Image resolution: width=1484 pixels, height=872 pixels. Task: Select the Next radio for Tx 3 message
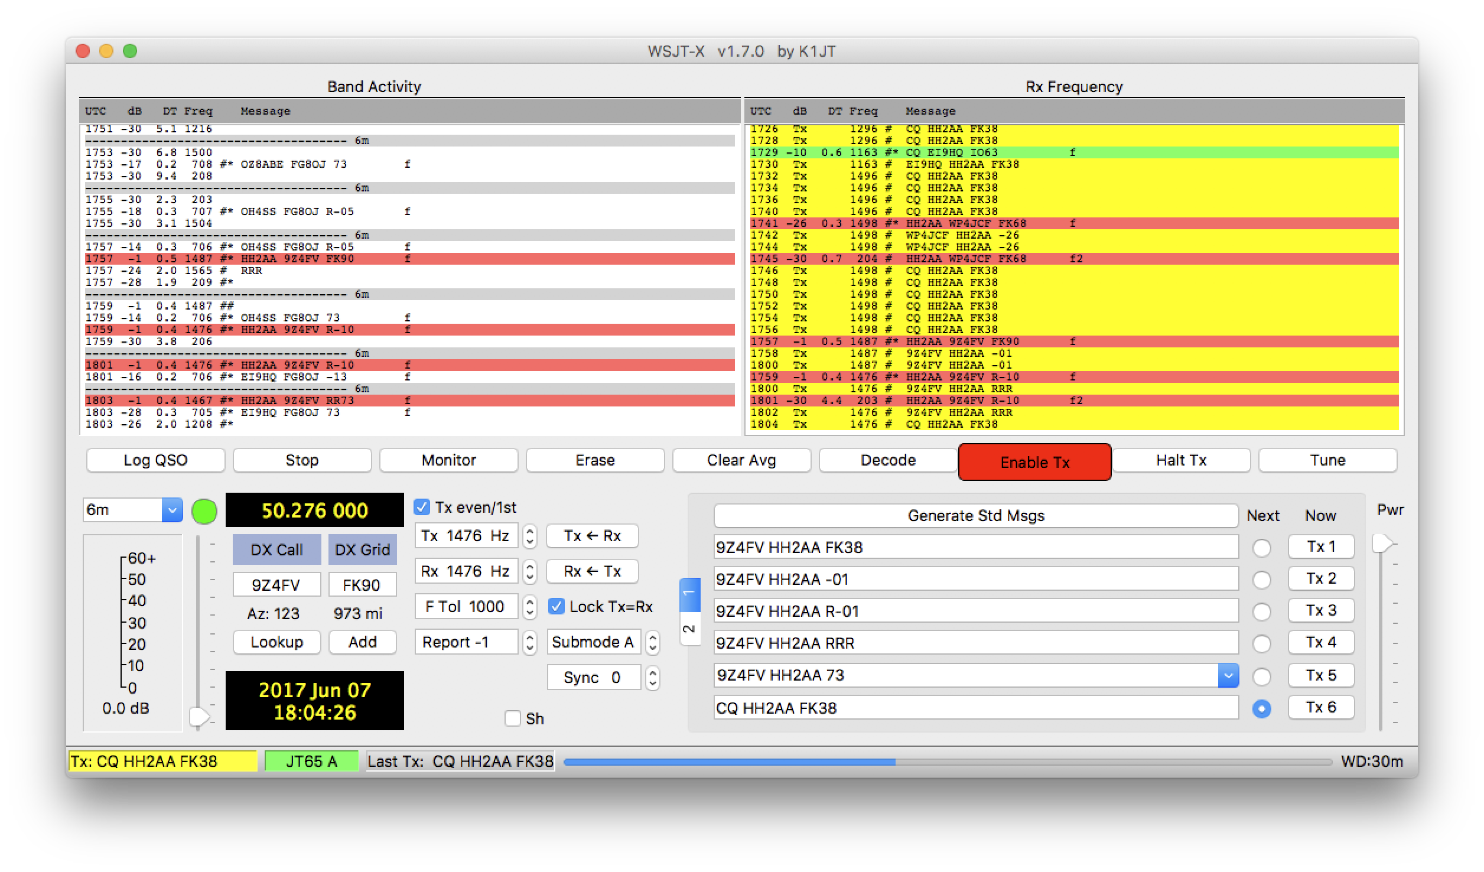(x=1261, y=612)
